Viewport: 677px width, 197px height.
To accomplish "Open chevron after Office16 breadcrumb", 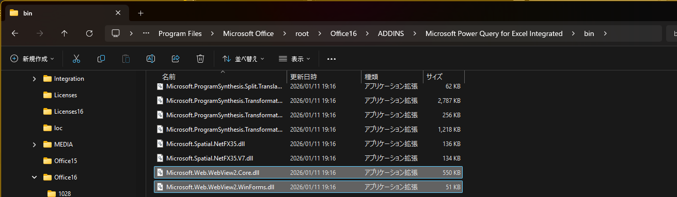I will (x=368, y=33).
